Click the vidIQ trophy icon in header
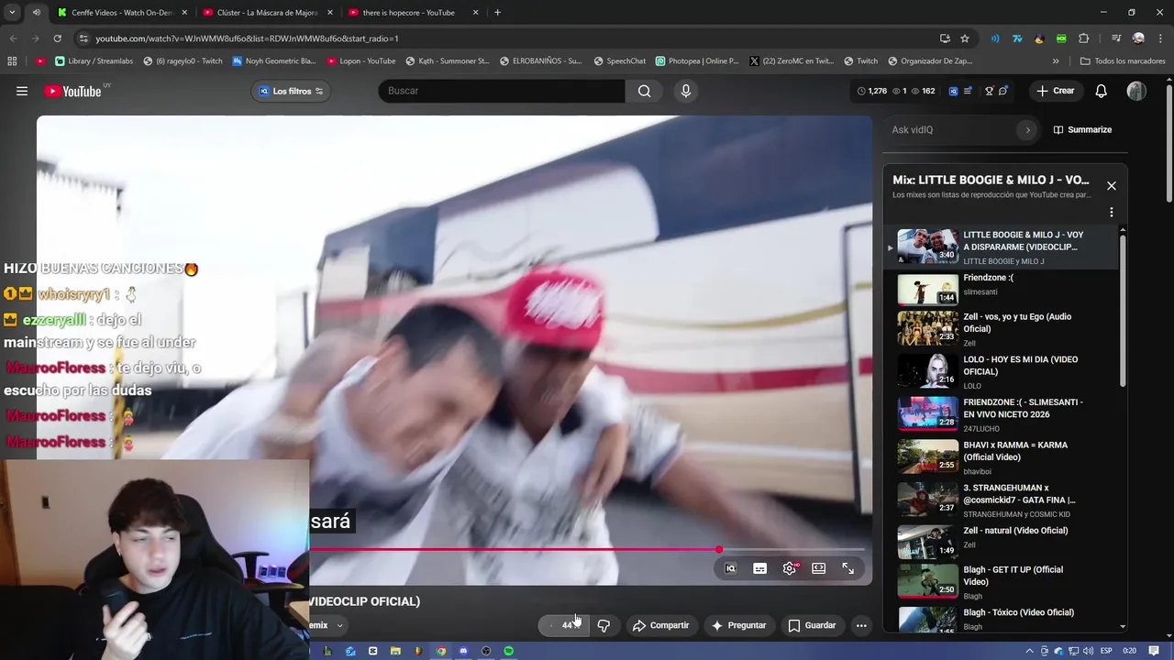 tap(989, 91)
